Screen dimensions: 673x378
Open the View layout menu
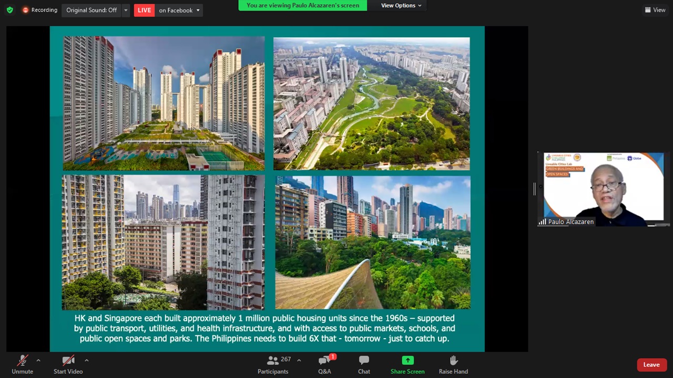point(655,10)
